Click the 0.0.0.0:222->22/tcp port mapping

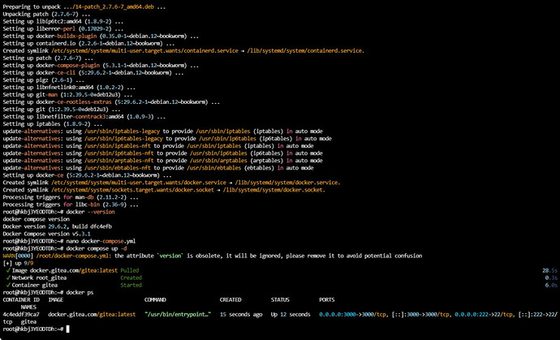pos(486,314)
